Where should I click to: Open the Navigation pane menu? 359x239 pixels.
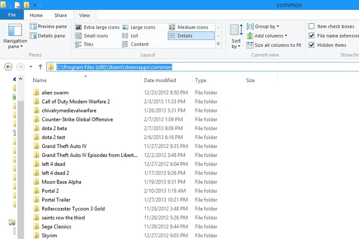click(x=15, y=36)
